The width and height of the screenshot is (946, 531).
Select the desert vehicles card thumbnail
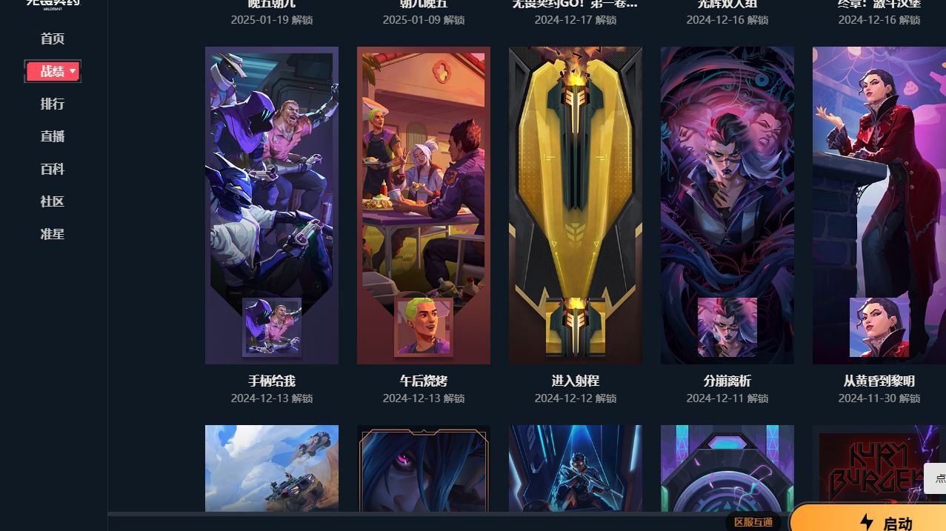(272, 468)
